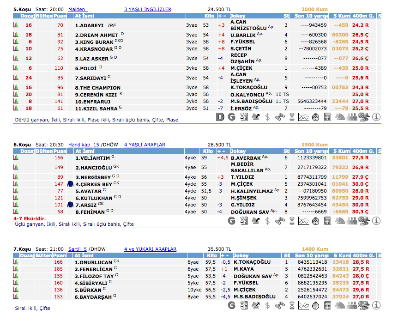Screen dimensions: 398x321
Task: Click the D icon under race 5
Action: 220,117
